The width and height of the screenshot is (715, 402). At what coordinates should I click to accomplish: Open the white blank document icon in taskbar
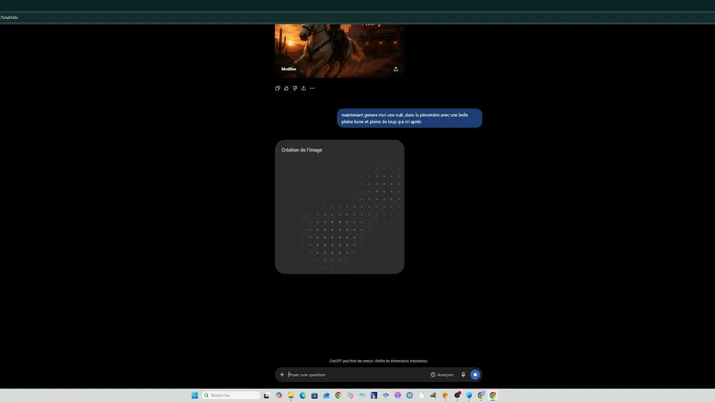422,395
